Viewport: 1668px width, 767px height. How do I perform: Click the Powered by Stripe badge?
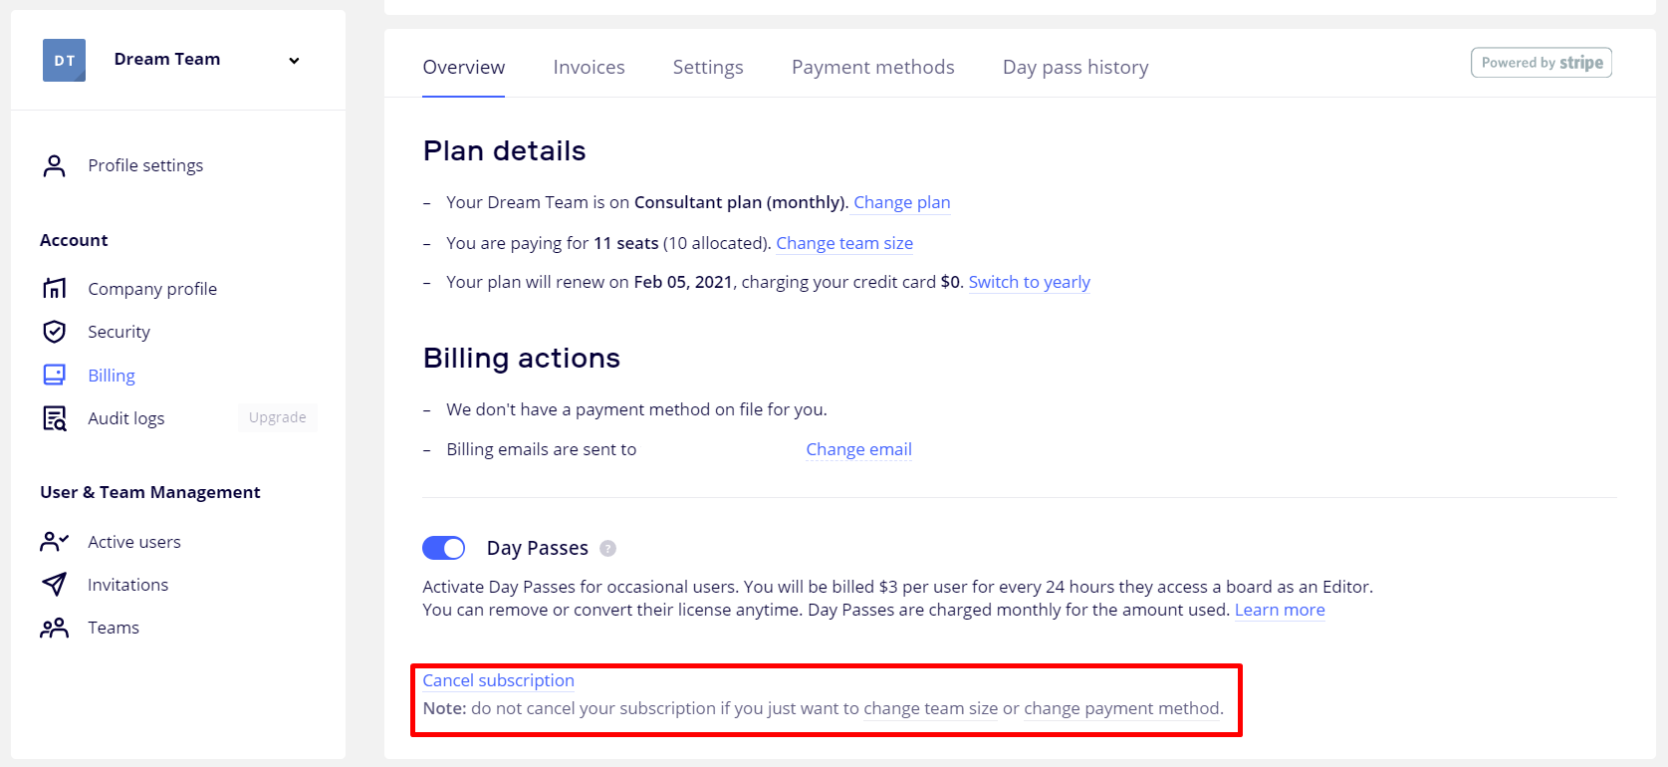(1541, 63)
